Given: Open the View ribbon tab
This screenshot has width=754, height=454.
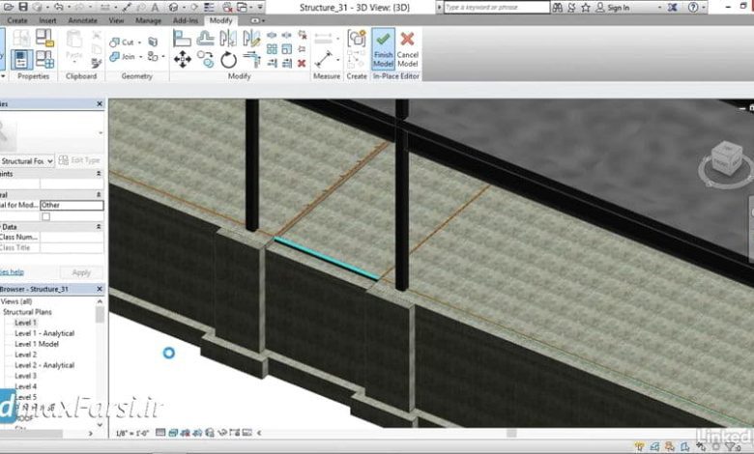Looking at the screenshot, I should 116,20.
